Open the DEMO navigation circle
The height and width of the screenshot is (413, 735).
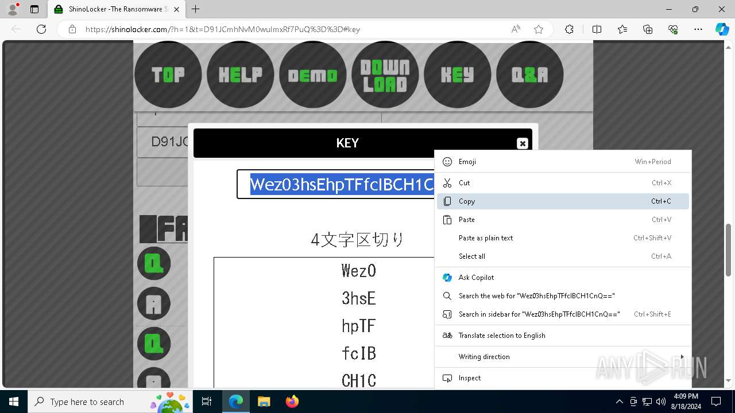(312, 75)
